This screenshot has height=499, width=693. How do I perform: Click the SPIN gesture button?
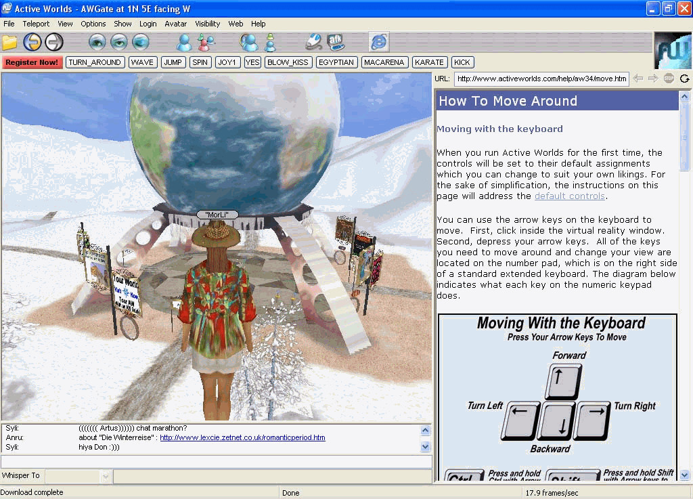[x=200, y=62]
